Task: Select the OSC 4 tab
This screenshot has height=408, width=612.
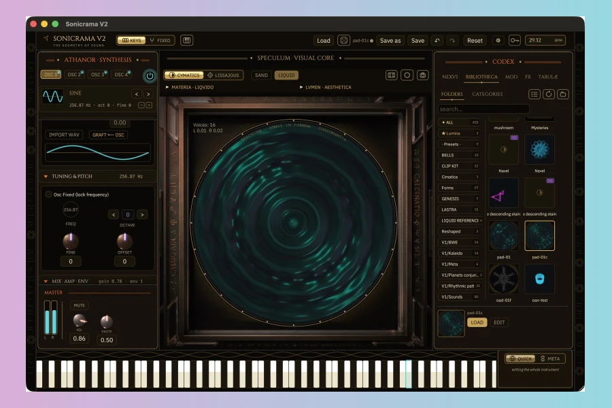Action: coord(121,74)
